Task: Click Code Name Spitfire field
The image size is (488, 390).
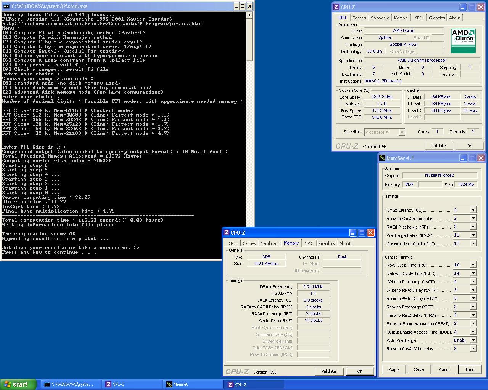Action: (385, 38)
